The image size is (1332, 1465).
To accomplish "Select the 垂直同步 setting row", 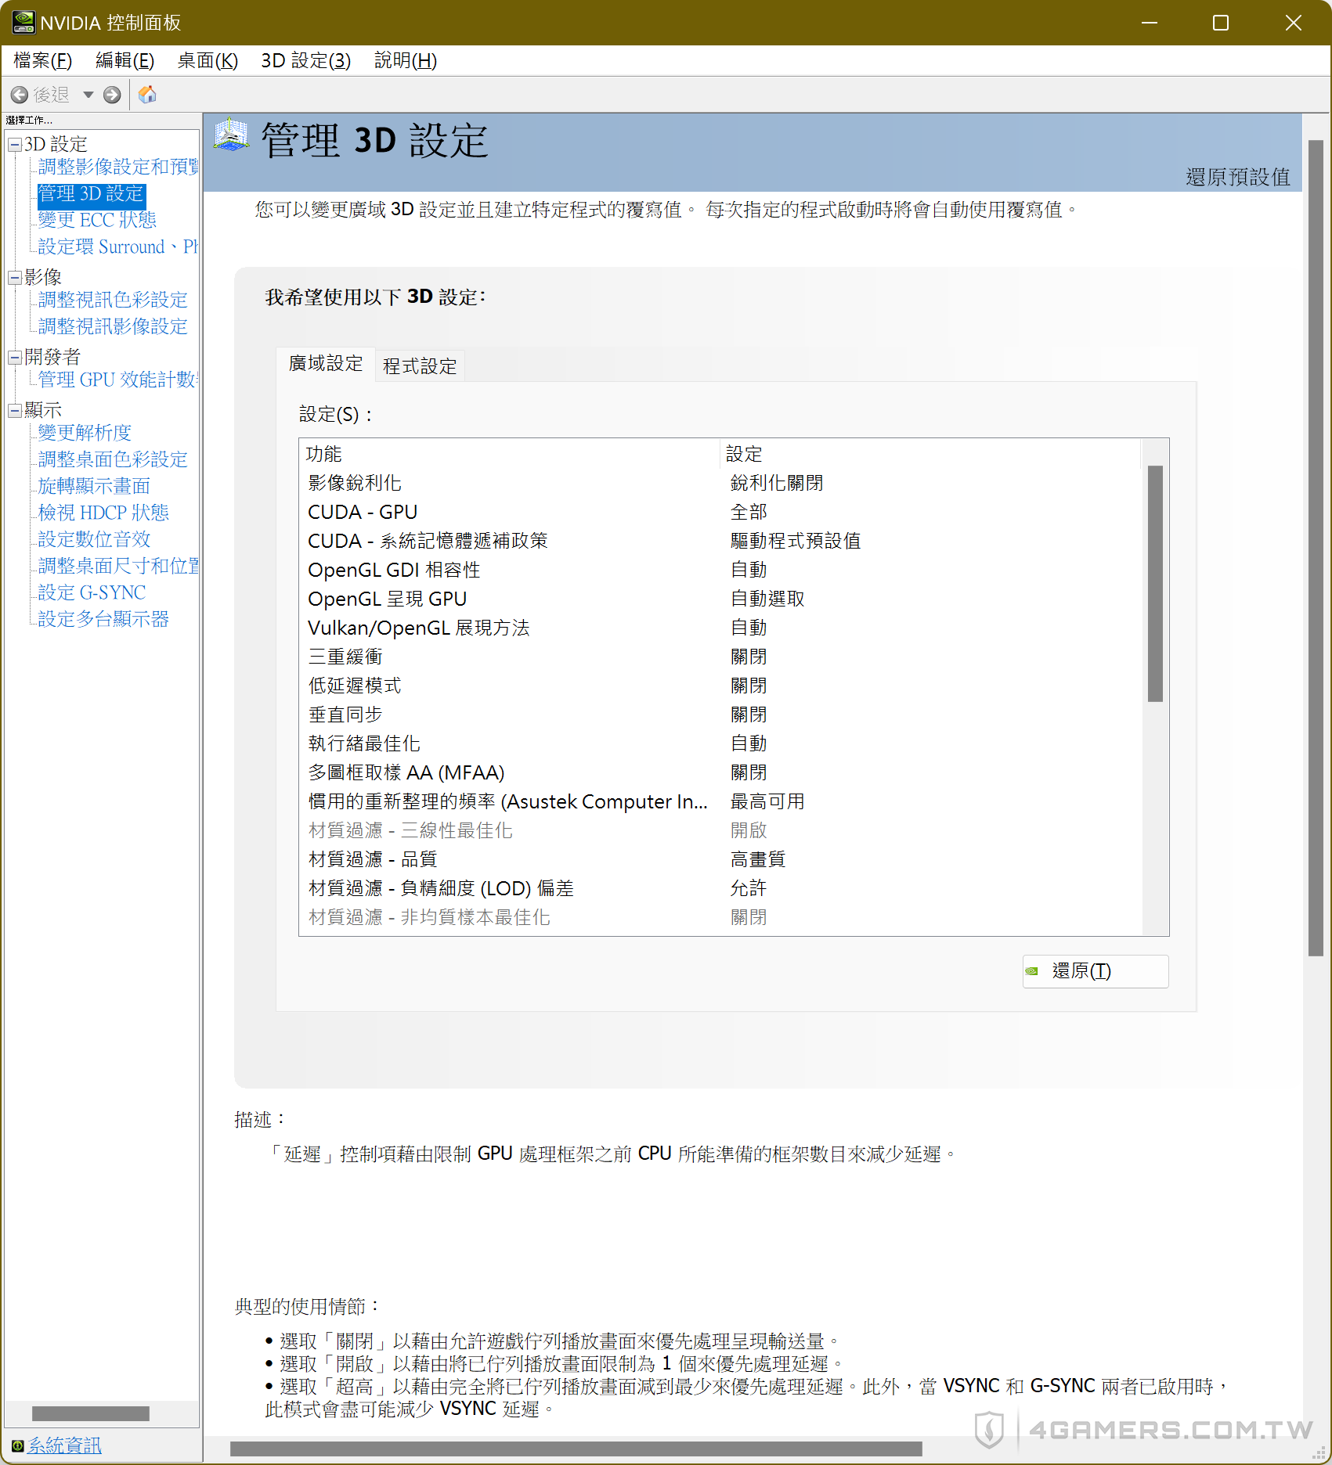I will click(720, 715).
